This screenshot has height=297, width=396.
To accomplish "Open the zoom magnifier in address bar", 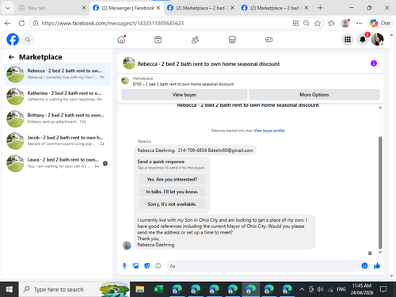I will (x=307, y=23).
